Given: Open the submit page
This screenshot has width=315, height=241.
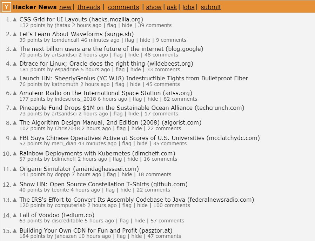Looking at the screenshot, I should pyautogui.click(x=211, y=7).
